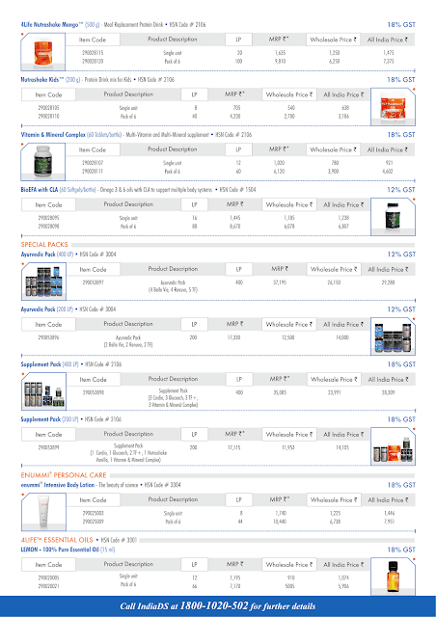Click the '12% GST' label for BioEFA with CLA

[401, 190]
